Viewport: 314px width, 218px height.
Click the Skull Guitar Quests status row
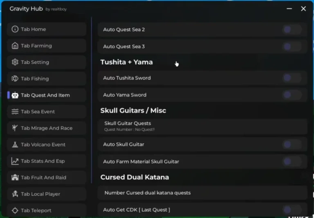click(202, 126)
